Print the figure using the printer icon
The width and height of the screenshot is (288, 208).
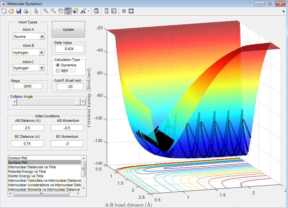pos(26,11)
